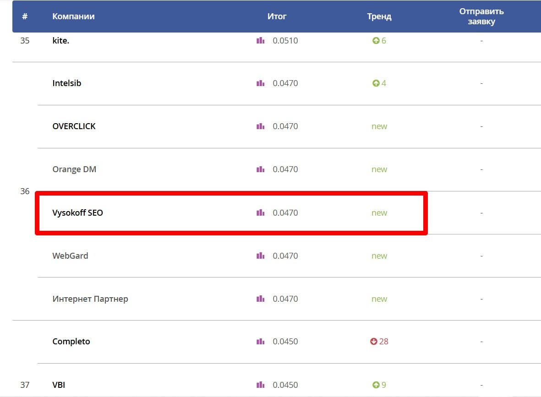Click score 0.0470 in Vysokoff SEO row
The width and height of the screenshot is (541, 397).
285,212
